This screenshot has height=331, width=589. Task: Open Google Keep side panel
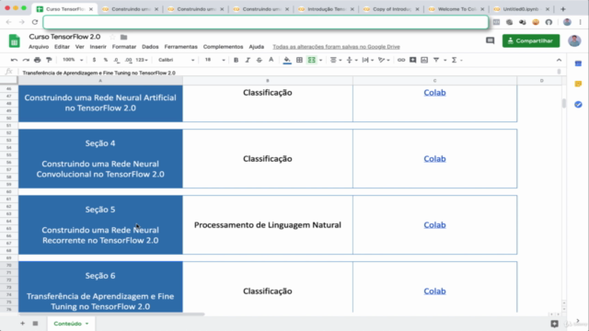coord(578,84)
